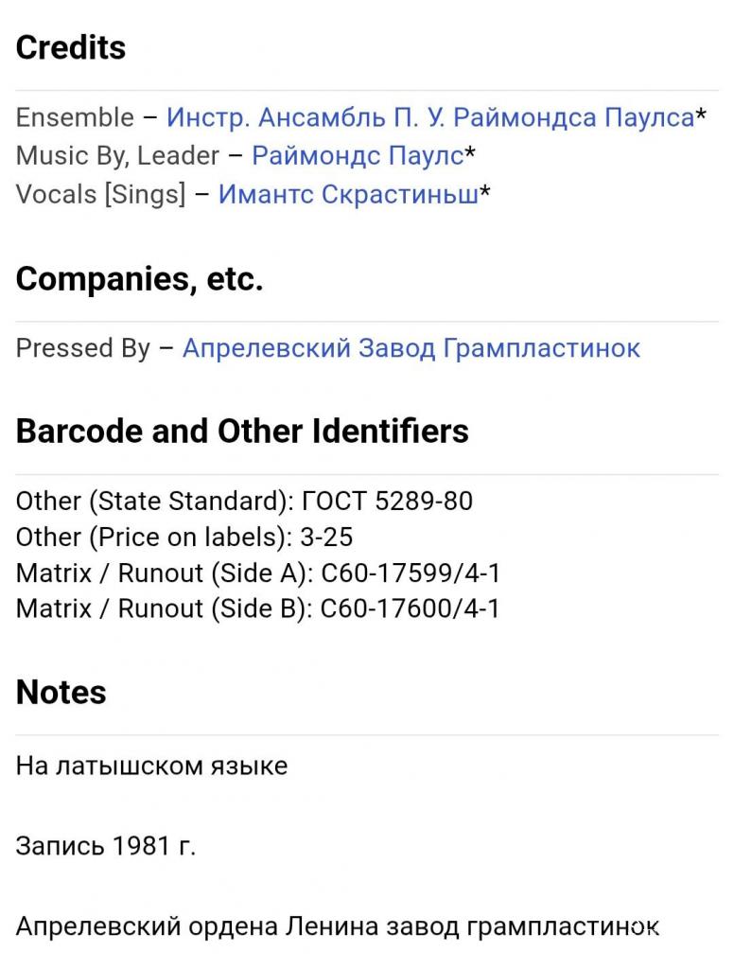This screenshot has width=734, height=969.
Task: Click the Vocals [Sings] role label
Action: pyautogui.click(x=100, y=195)
